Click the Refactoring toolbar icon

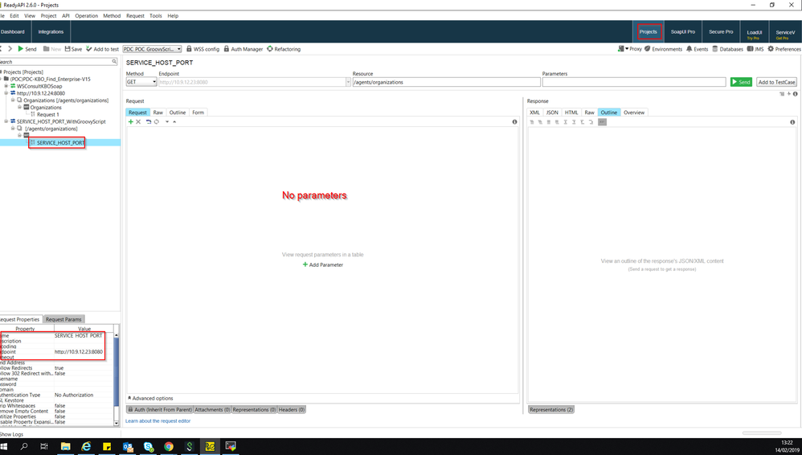(270, 49)
